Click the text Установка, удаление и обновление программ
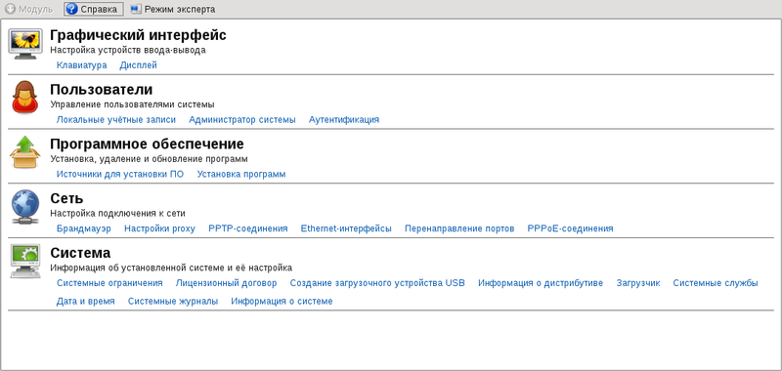Viewport: 782px width, 371px height. pyautogui.click(x=150, y=159)
